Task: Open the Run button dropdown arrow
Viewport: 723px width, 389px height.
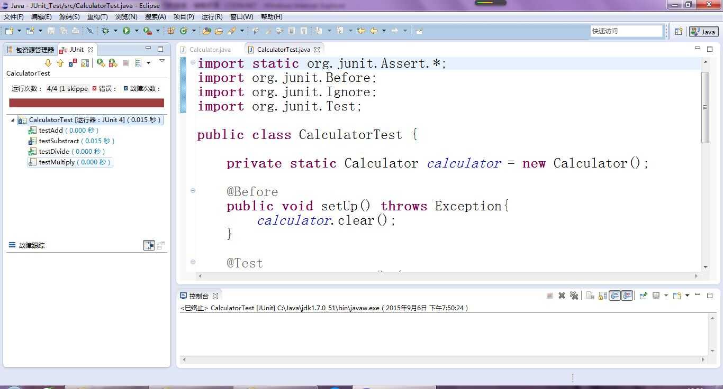Action: [137, 31]
